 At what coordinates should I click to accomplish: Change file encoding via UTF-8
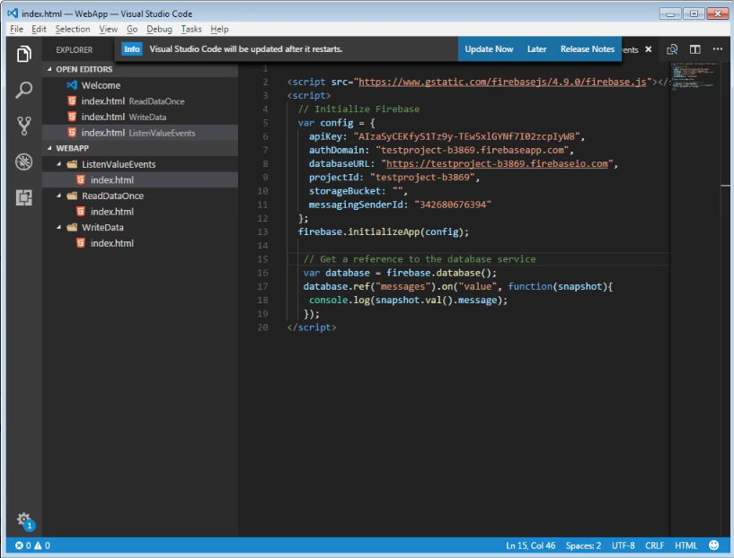tap(623, 545)
